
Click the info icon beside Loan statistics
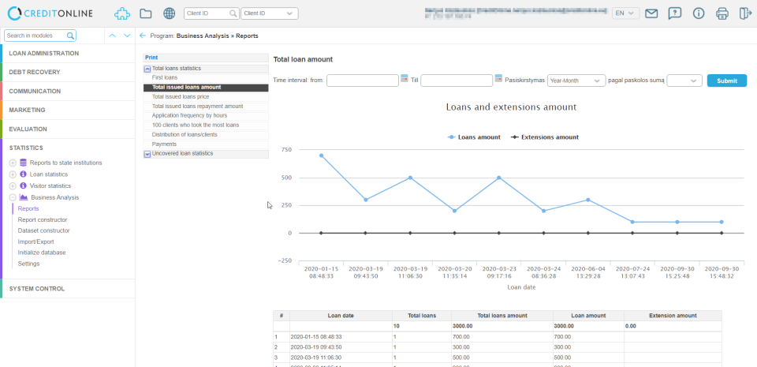(x=23, y=174)
